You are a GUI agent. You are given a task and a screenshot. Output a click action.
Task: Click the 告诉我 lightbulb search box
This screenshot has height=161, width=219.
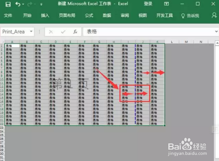pyautogui.click(x=190, y=16)
